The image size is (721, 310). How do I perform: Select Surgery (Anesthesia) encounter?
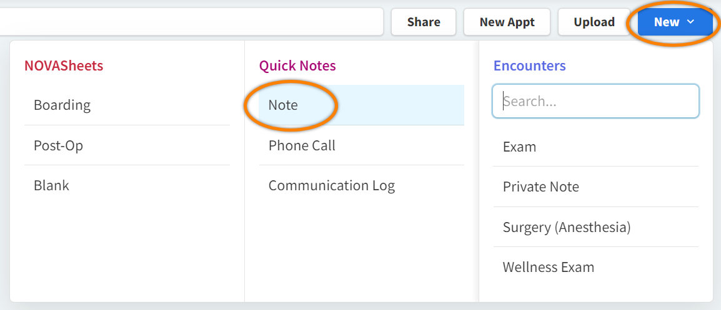tap(567, 227)
